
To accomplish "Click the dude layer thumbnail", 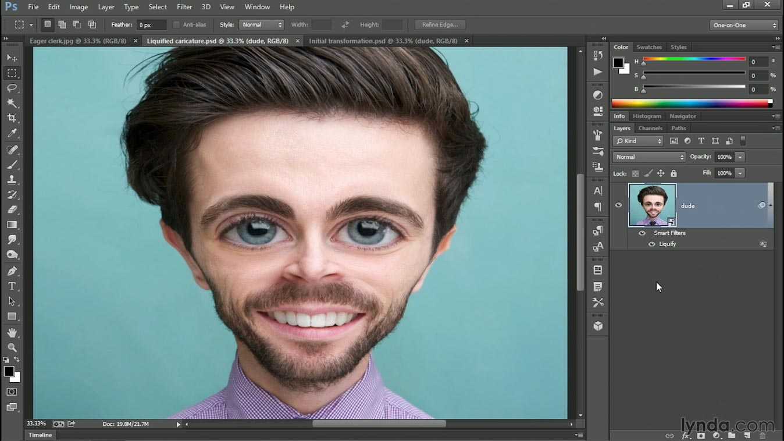I will (652, 205).
